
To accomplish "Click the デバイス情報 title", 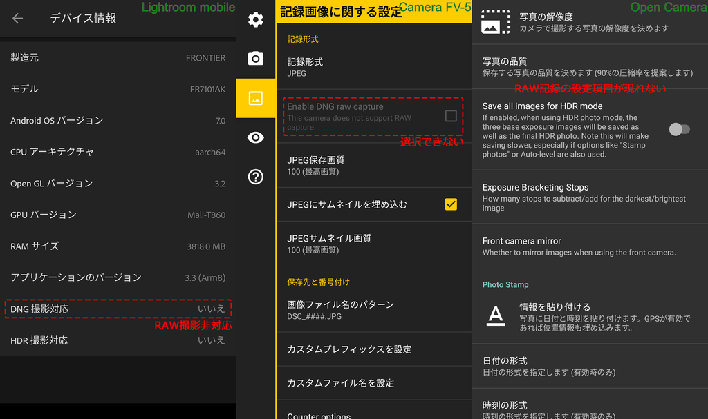I will [83, 18].
